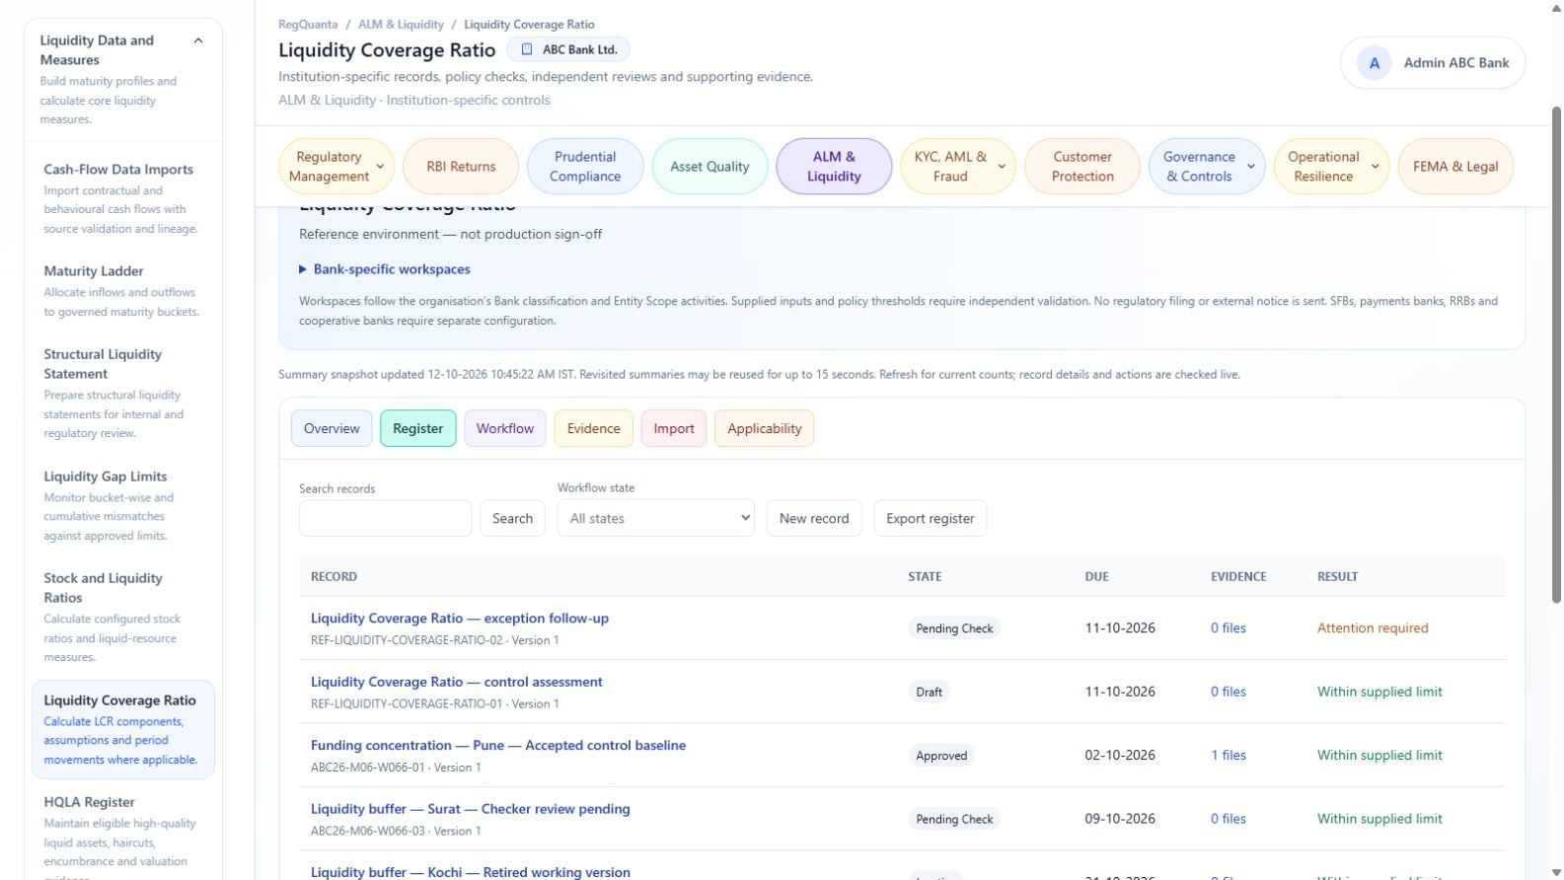Viewport: 1564px width, 880px height.
Task: Expand the Regulatory Management dropdown chevron
Action: (380, 167)
